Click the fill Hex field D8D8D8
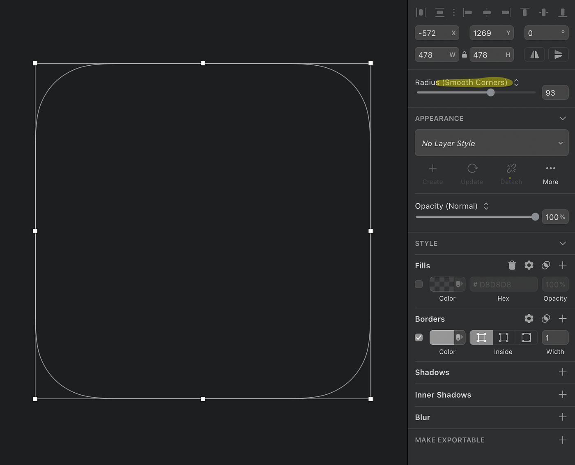Image resolution: width=575 pixels, height=465 pixels. (504, 284)
